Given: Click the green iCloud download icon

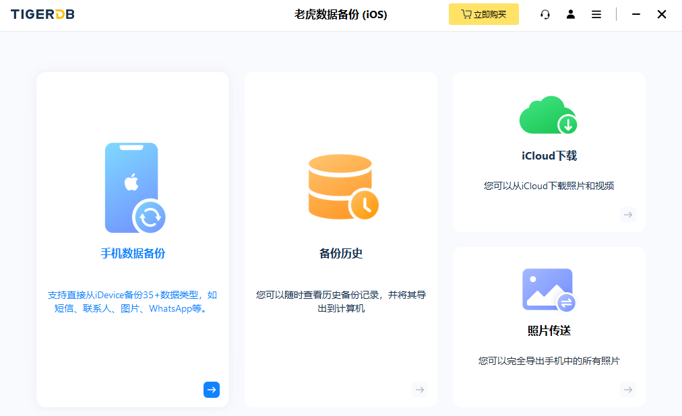Looking at the screenshot, I should pyautogui.click(x=549, y=115).
